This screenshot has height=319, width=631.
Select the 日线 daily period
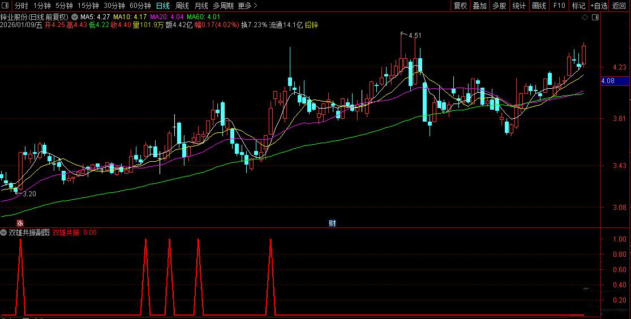pyautogui.click(x=163, y=6)
